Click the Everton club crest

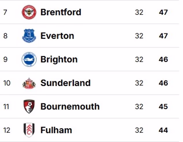(29, 36)
